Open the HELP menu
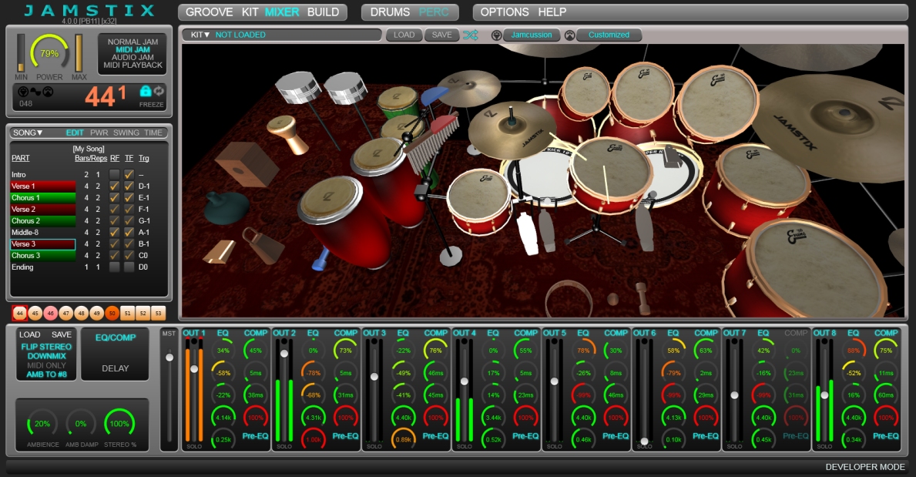916x477 pixels. [552, 12]
